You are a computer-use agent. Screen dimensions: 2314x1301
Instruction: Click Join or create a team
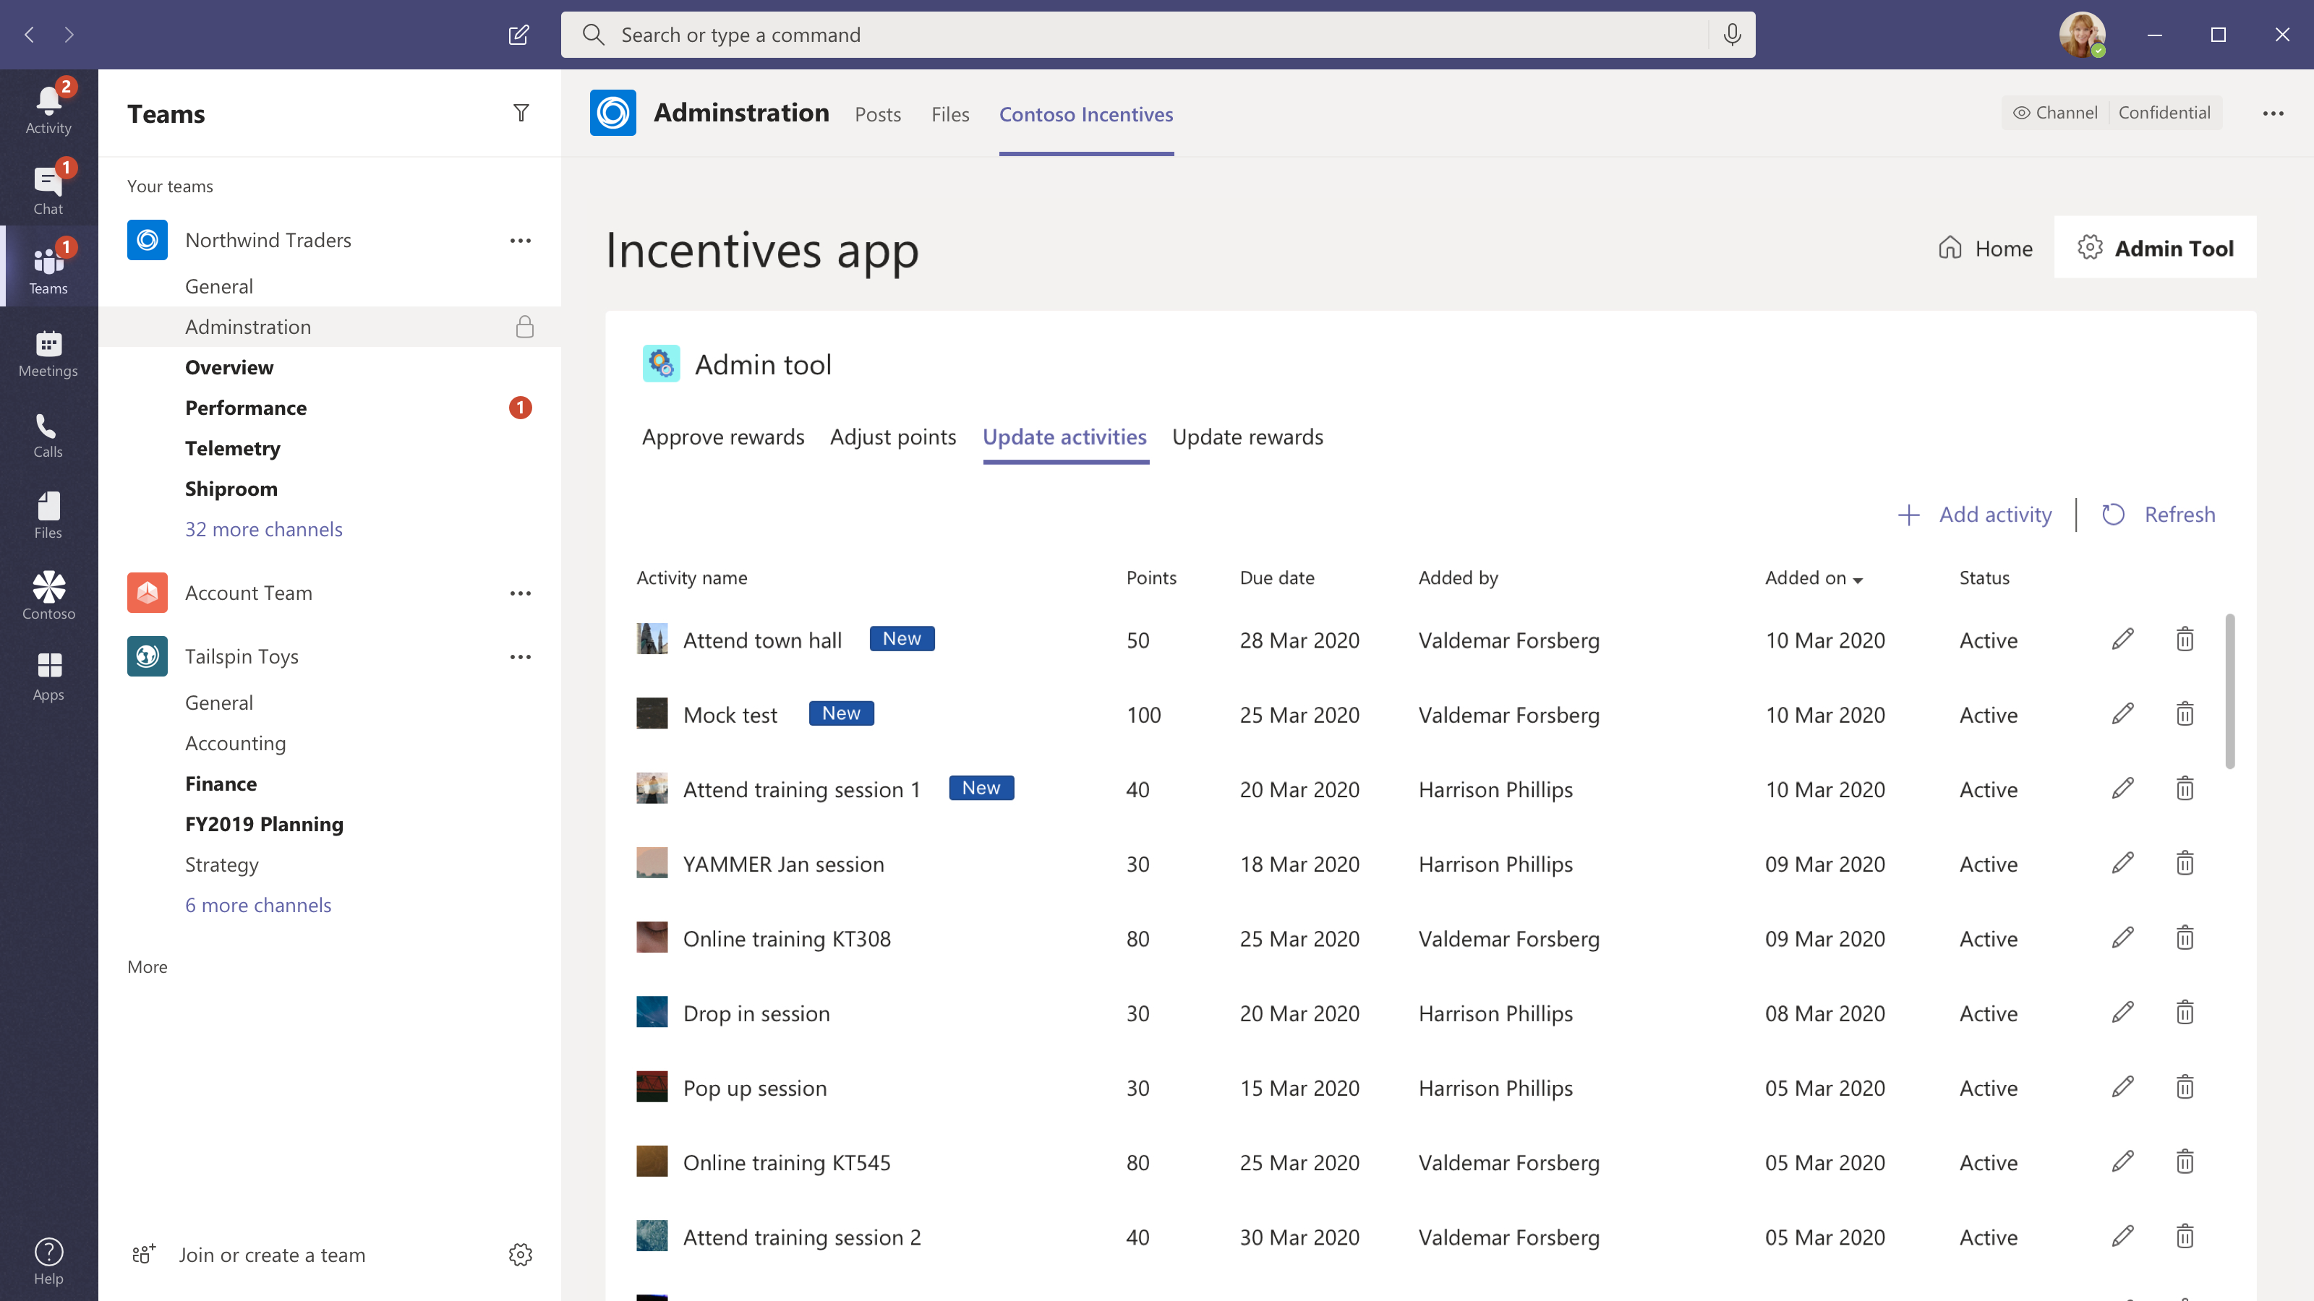coord(248,1254)
